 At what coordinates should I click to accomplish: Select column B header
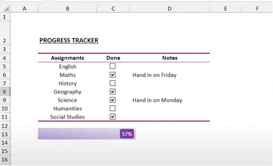pyautogui.click(x=67, y=8)
